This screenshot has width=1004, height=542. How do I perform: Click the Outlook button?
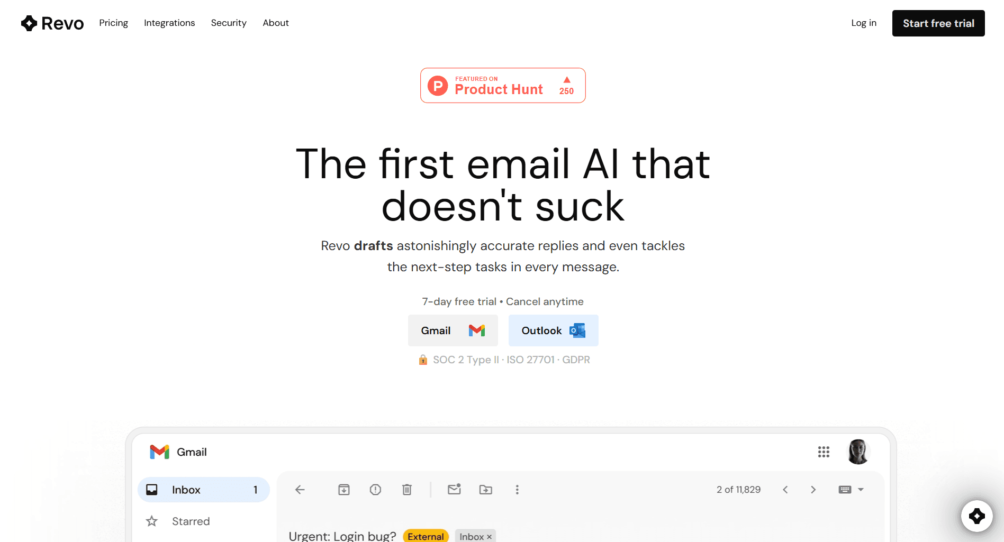(554, 330)
